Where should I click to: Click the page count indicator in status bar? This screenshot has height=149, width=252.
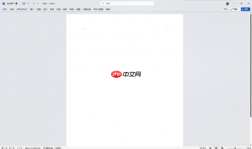pos(8,148)
